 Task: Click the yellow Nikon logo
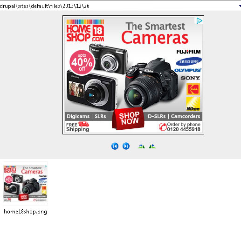point(193,104)
